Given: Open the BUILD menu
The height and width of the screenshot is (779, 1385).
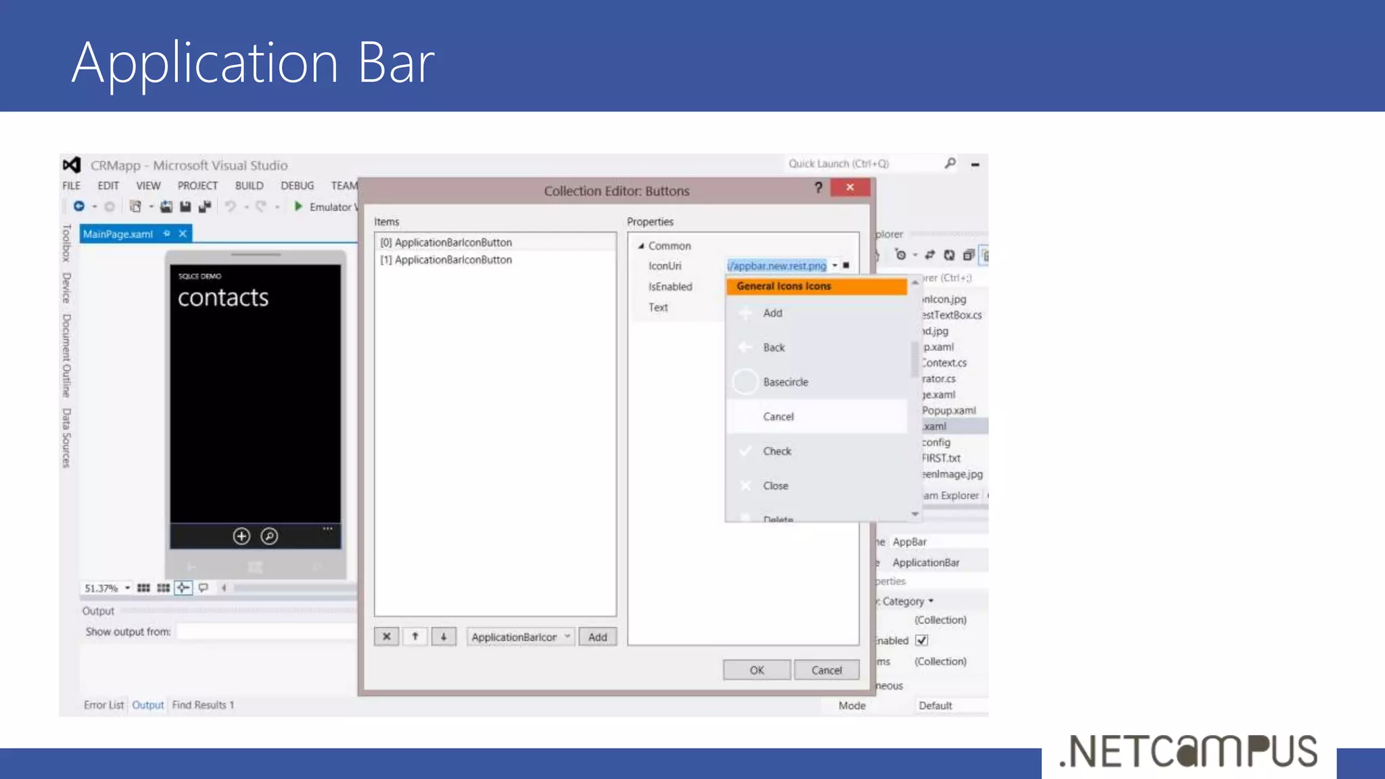Looking at the screenshot, I should [x=249, y=185].
